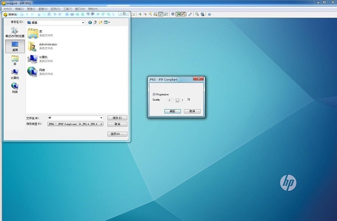Open the 网络 shortcut in the places sidebar
This screenshot has height=221, width=337.
coord(15,88)
